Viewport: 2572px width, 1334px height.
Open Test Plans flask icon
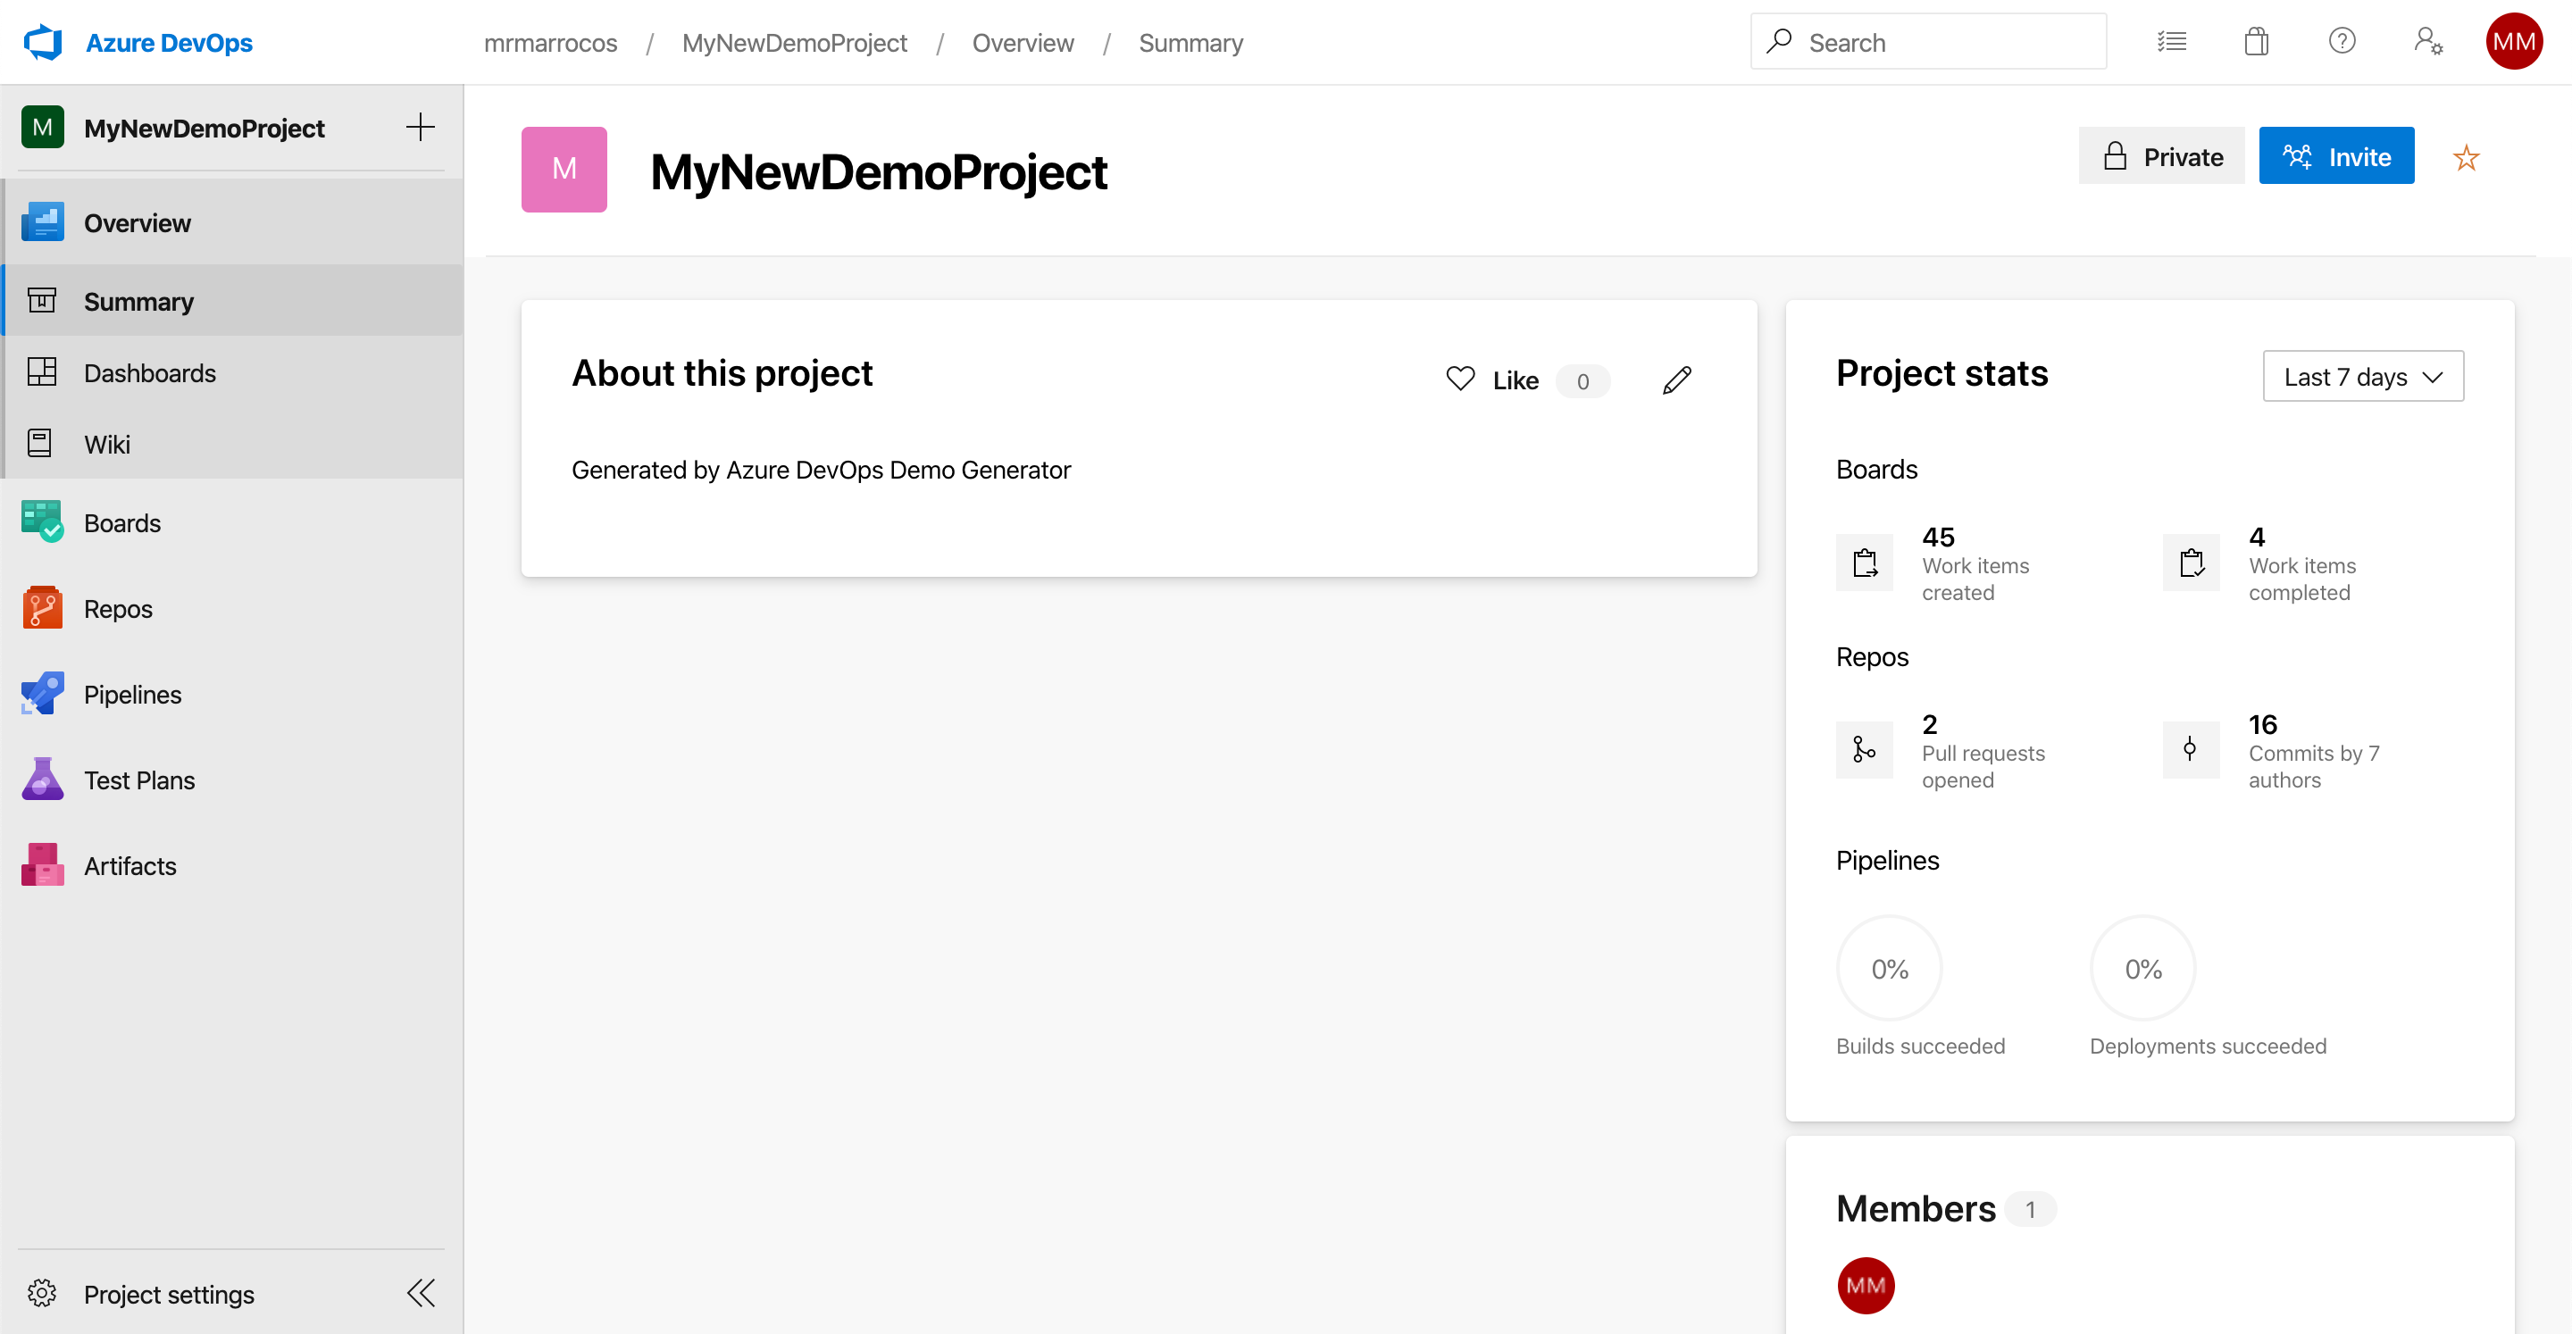coord(42,780)
